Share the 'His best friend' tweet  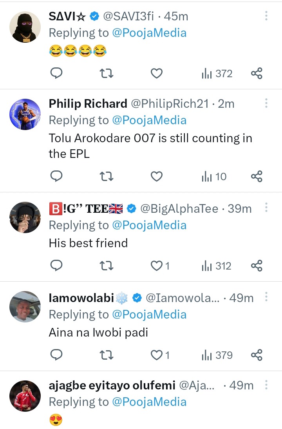point(257,266)
